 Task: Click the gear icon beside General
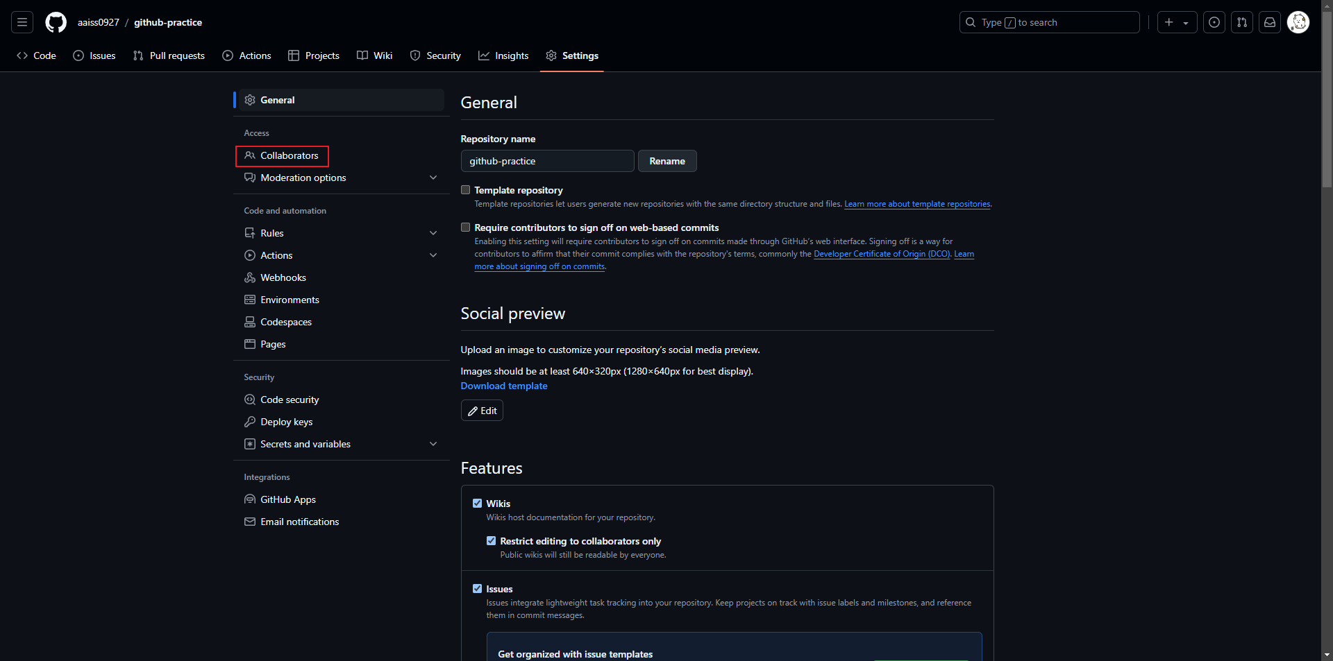250,100
